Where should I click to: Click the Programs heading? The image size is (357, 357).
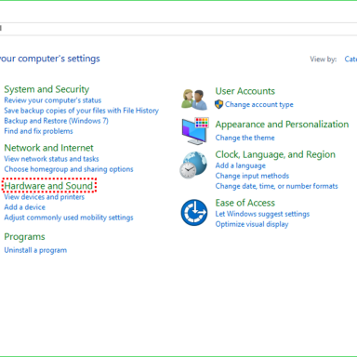click(x=24, y=237)
